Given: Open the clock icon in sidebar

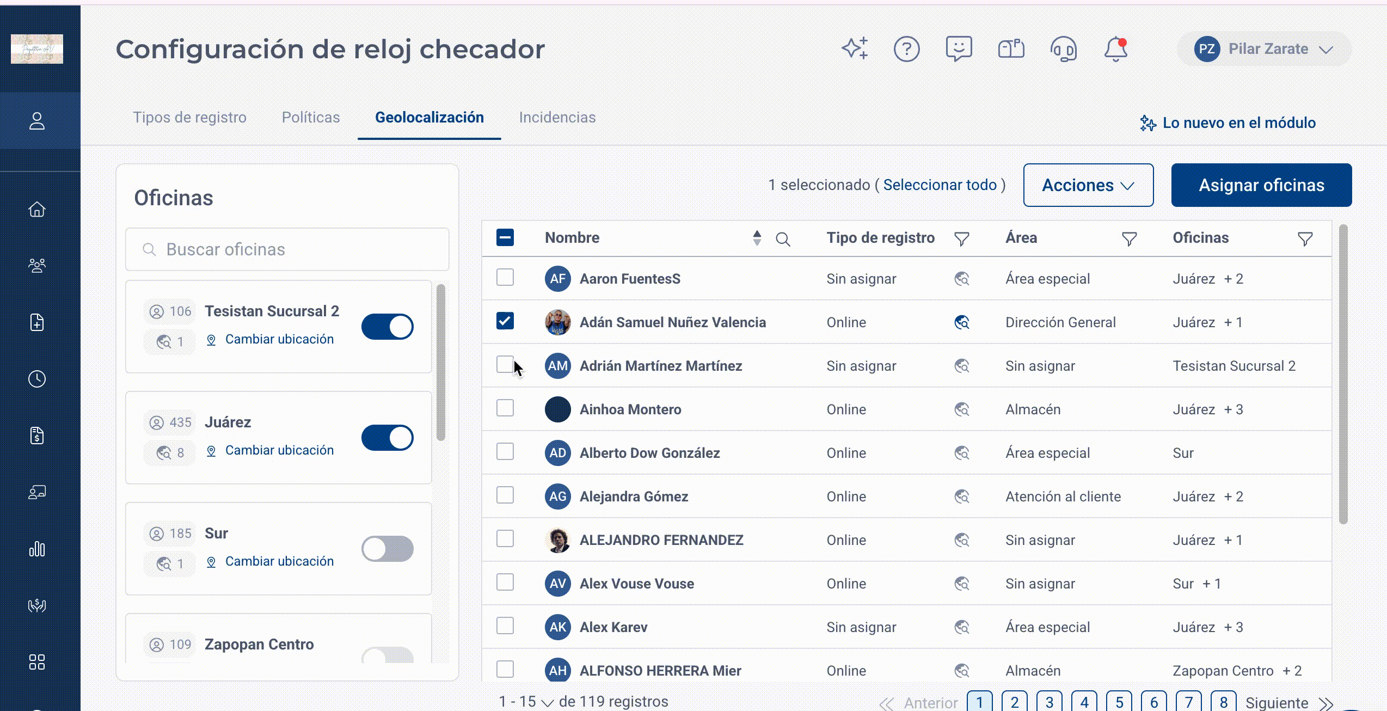Looking at the screenshot, I should (37, 379).
